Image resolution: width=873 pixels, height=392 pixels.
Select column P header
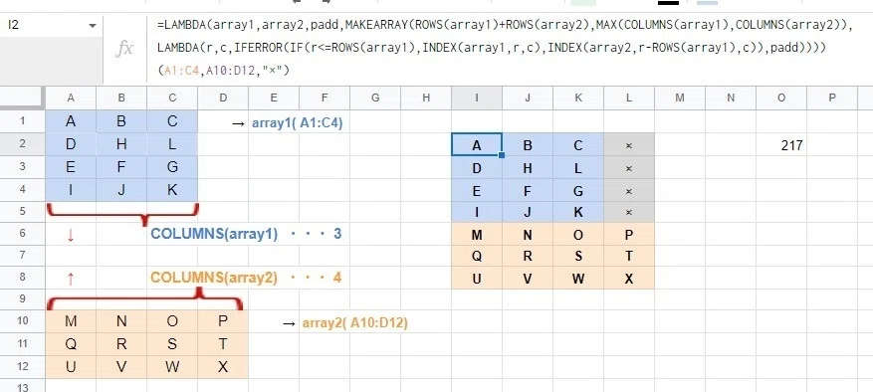click(x=832, y=98)
